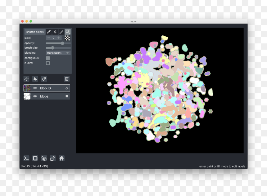Select the paint brush tool

[x=61, y=32]
